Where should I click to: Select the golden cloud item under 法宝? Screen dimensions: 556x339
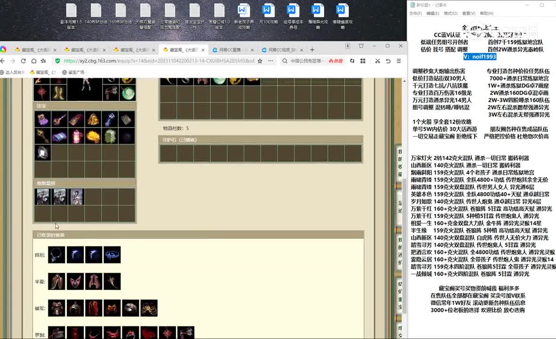click(93, 137)
